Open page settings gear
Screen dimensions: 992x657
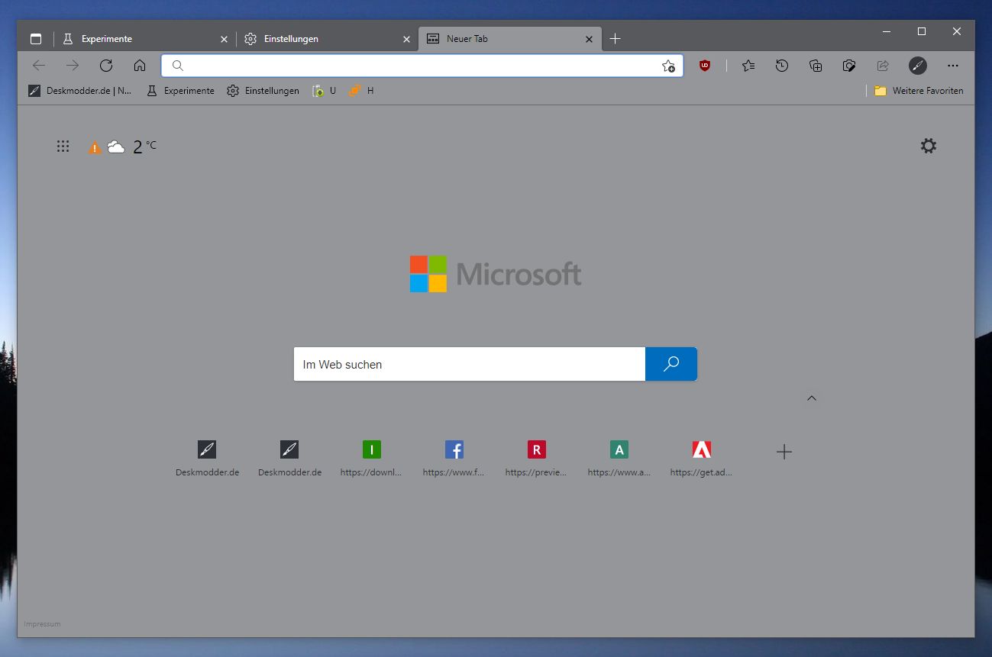point(929,146)
